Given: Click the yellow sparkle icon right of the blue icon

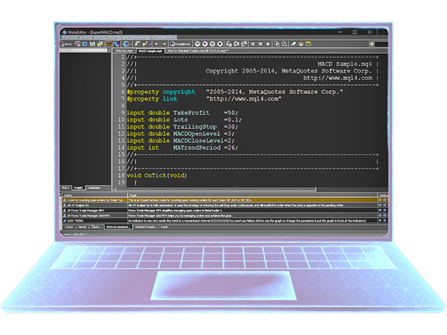Looking at the screenshot, I should [137, 44].
